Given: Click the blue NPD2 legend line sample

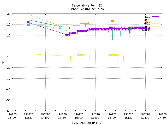Looking at the screenshot, I should (x=155, y=23).
